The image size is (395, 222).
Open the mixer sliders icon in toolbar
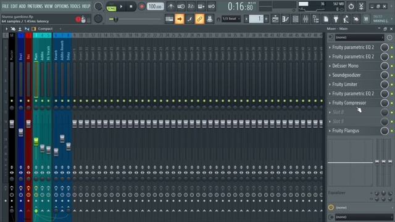[306, 19]
